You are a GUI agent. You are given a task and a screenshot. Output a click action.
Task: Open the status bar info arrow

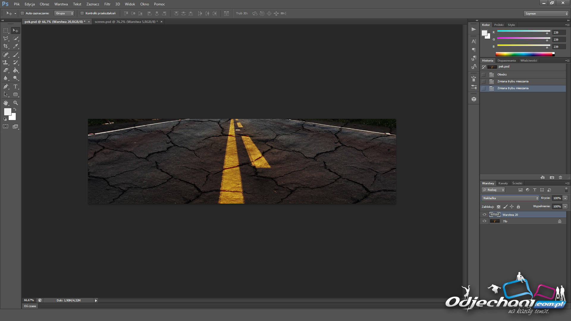[x=96, y=300]
